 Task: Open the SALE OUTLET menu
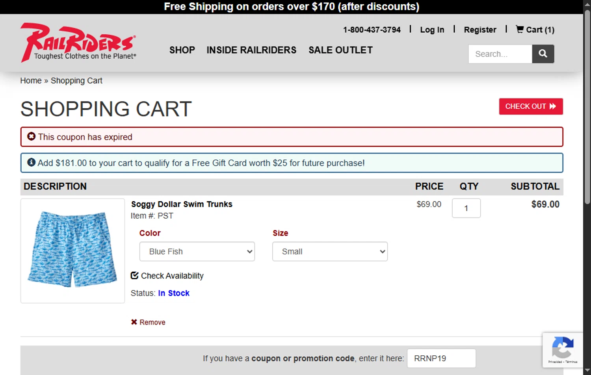(340, 50)
